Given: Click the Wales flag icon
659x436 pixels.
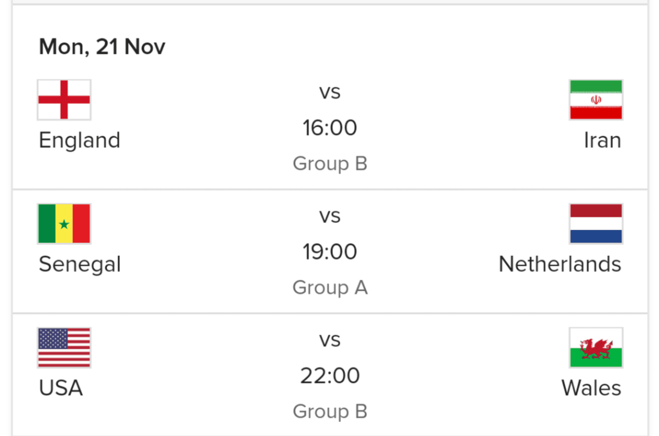Looking at the screenshot, I should 596,347.
